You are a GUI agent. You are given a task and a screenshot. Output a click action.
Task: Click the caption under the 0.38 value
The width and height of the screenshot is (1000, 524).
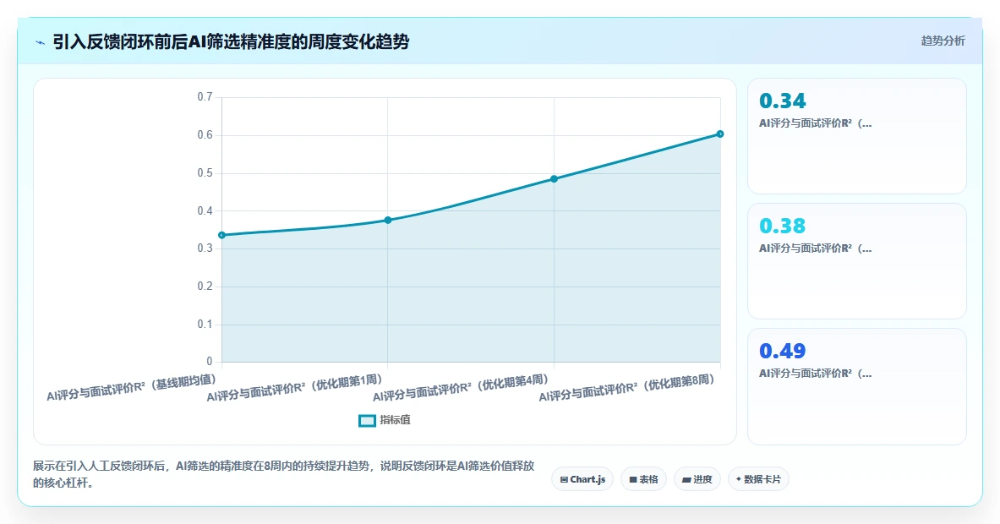coord(815,248)
